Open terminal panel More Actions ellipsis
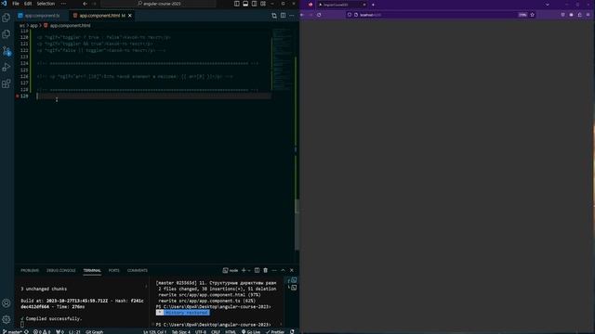This screenshot has height=334, width=595. point(274,270)
